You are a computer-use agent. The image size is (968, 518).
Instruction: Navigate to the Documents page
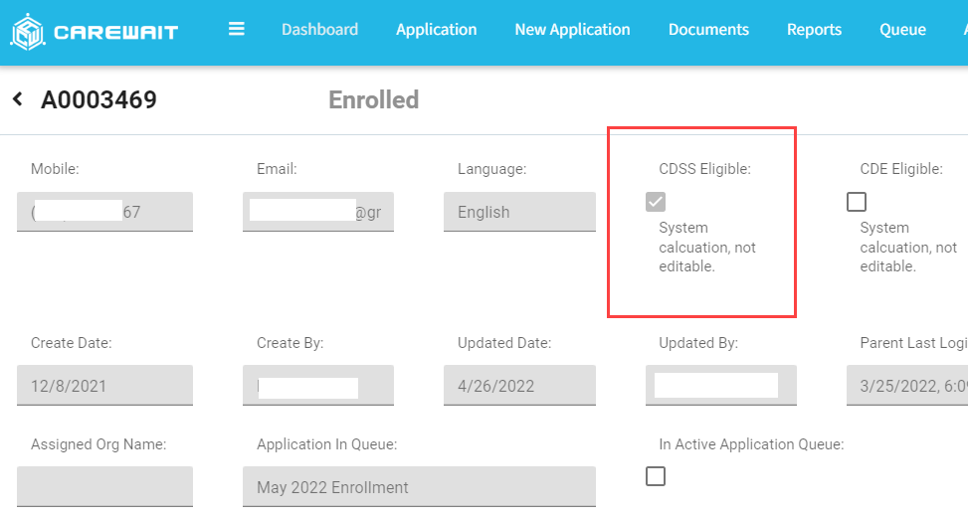coord(708,30)
